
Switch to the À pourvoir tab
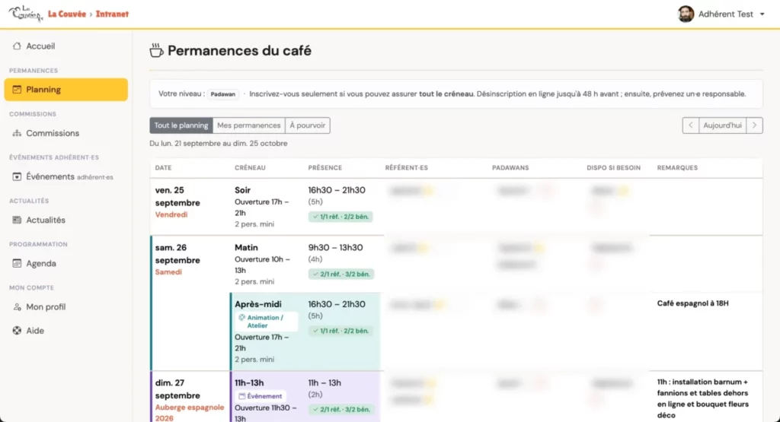tap(308, 125)
